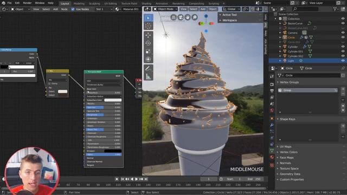This screenshot has width=347, height=195.
Task: Hide Cylinder.002 with its eye icon
Action: pos(343,56)
